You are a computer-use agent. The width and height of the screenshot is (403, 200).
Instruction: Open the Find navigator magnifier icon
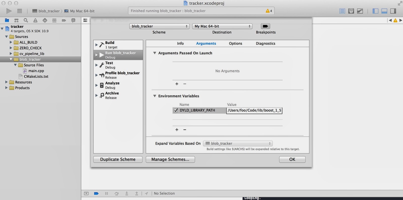pos(26,20)
